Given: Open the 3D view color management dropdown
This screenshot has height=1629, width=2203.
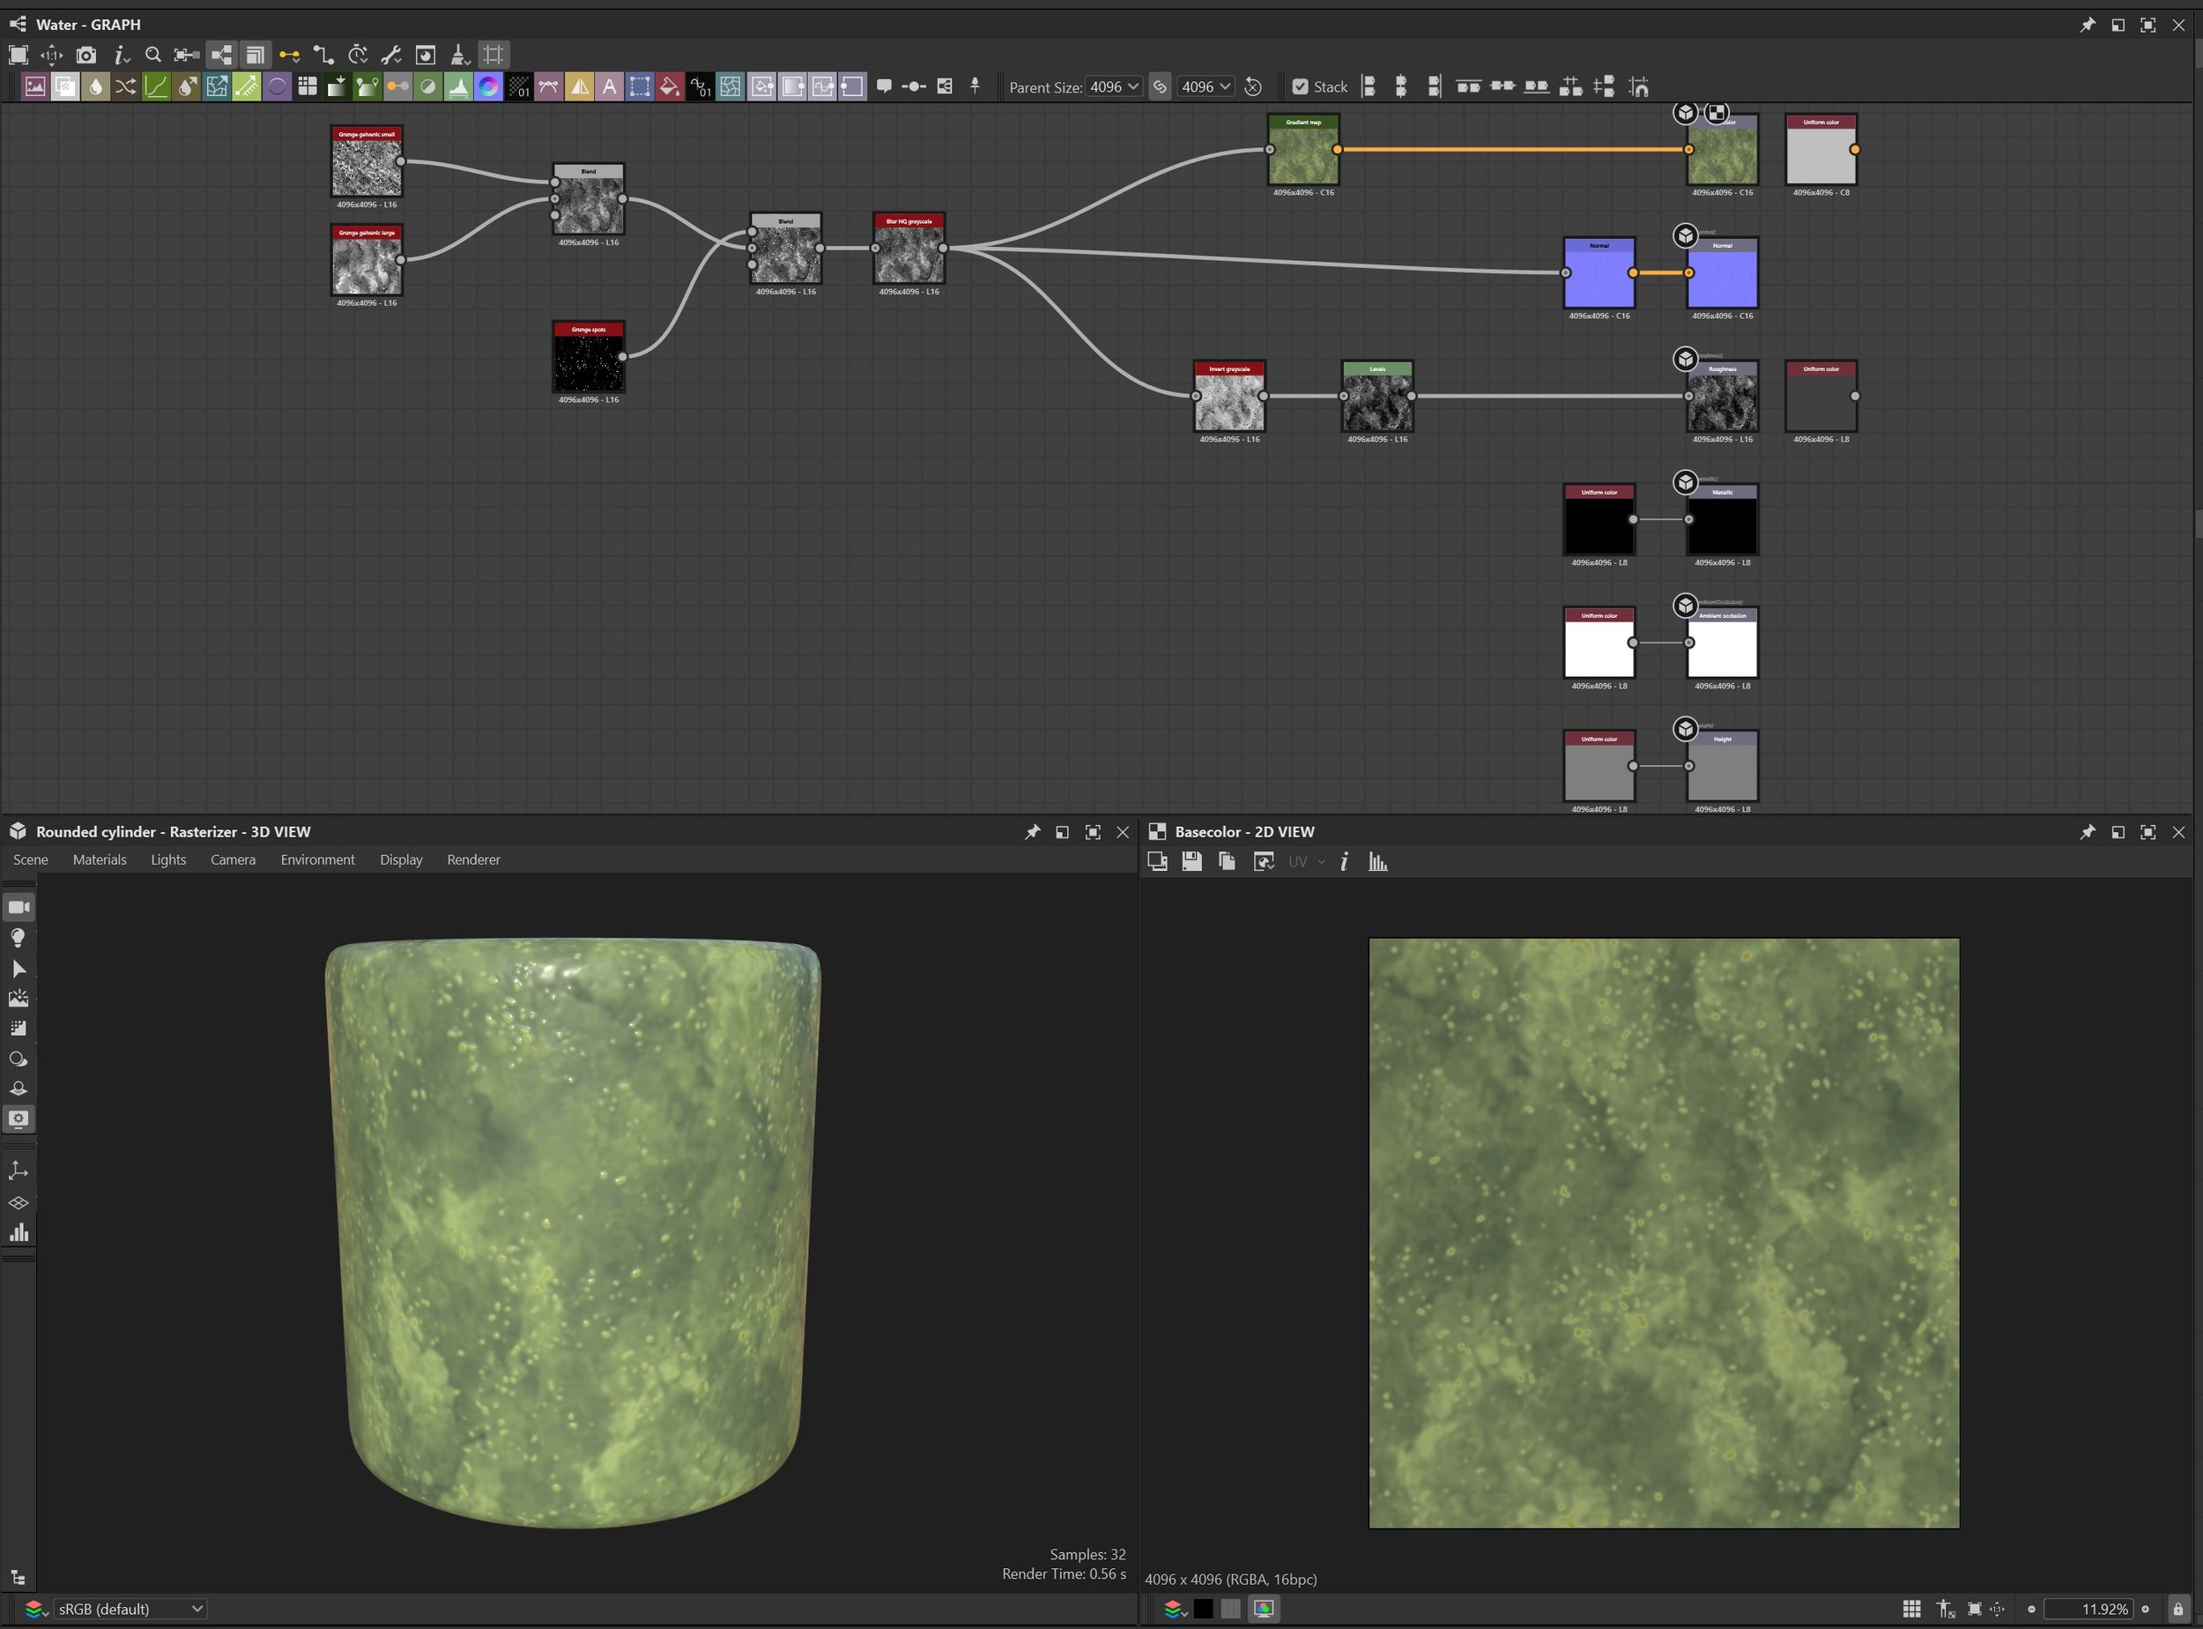Looking at the screenshot, I should tap(36, 1610).
